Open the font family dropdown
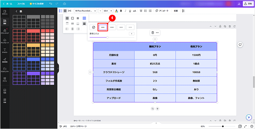The image size is (255, 129). point(86,11)
